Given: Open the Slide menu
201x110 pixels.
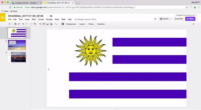Looking at the screenshot, I should point(34,19).
